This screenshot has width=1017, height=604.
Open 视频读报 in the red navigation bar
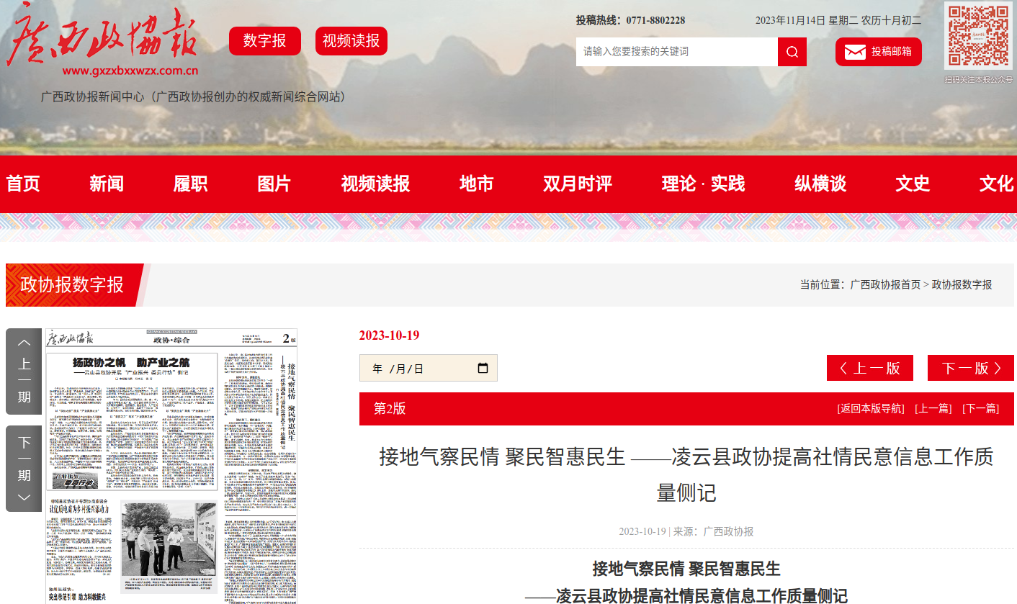(375, 184)
